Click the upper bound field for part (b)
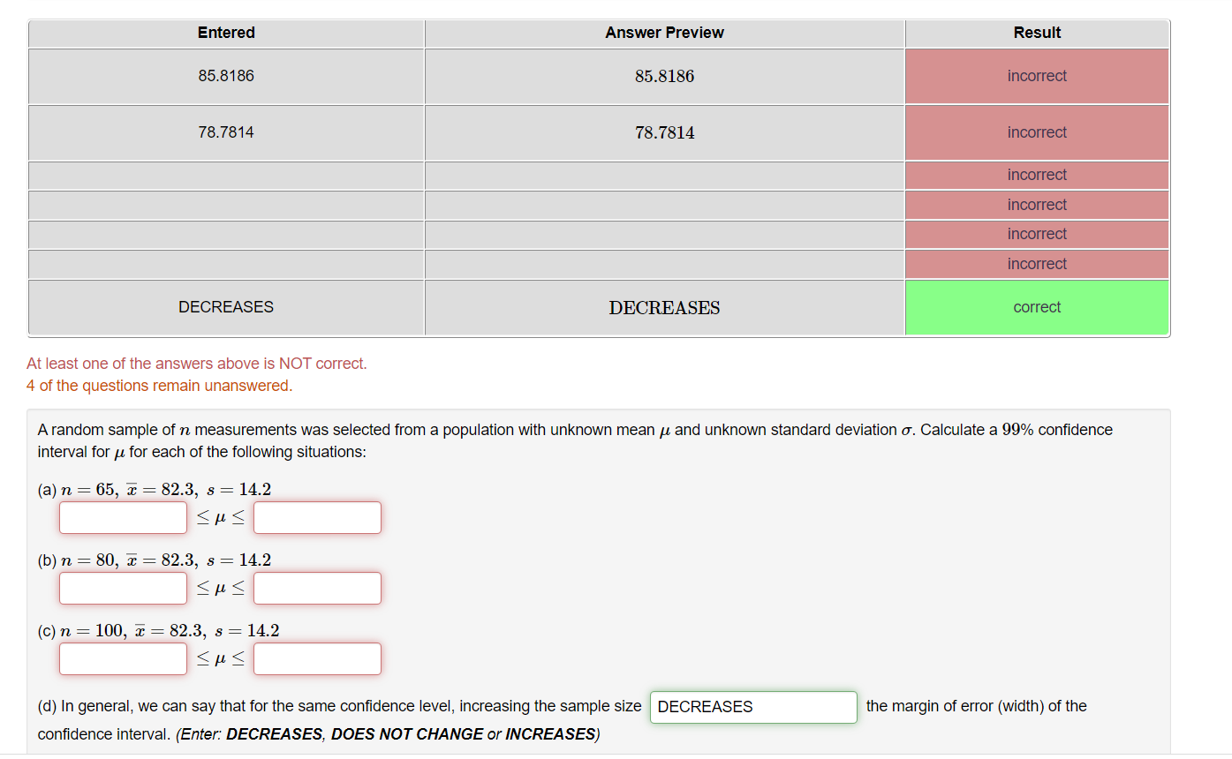The height and width of the screenshot is (759, 1232). [x=316, y=588]
